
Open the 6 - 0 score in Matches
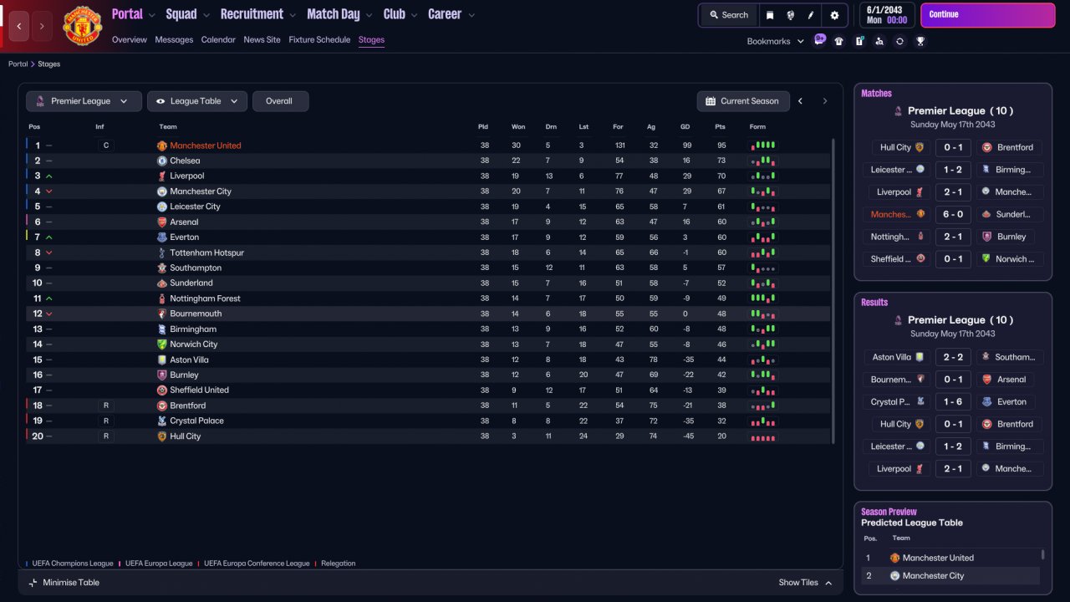[x=953, y=214]
